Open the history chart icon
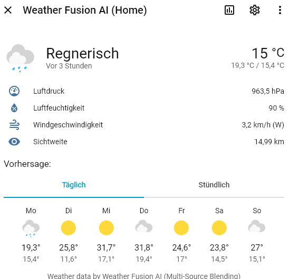Image resolution: width=289 pixels, height=279 pixels. (x=229, y=10)
